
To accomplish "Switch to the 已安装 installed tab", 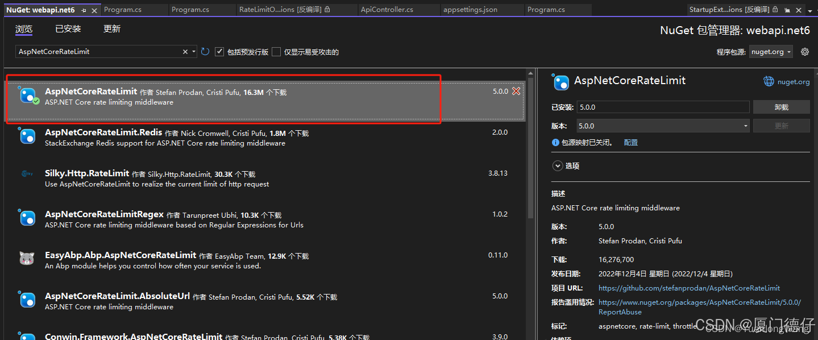I will (x=68, y=29).
